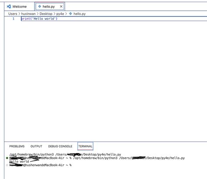Switch to the OUTPUT panel tab

click(x=36, y=146)
